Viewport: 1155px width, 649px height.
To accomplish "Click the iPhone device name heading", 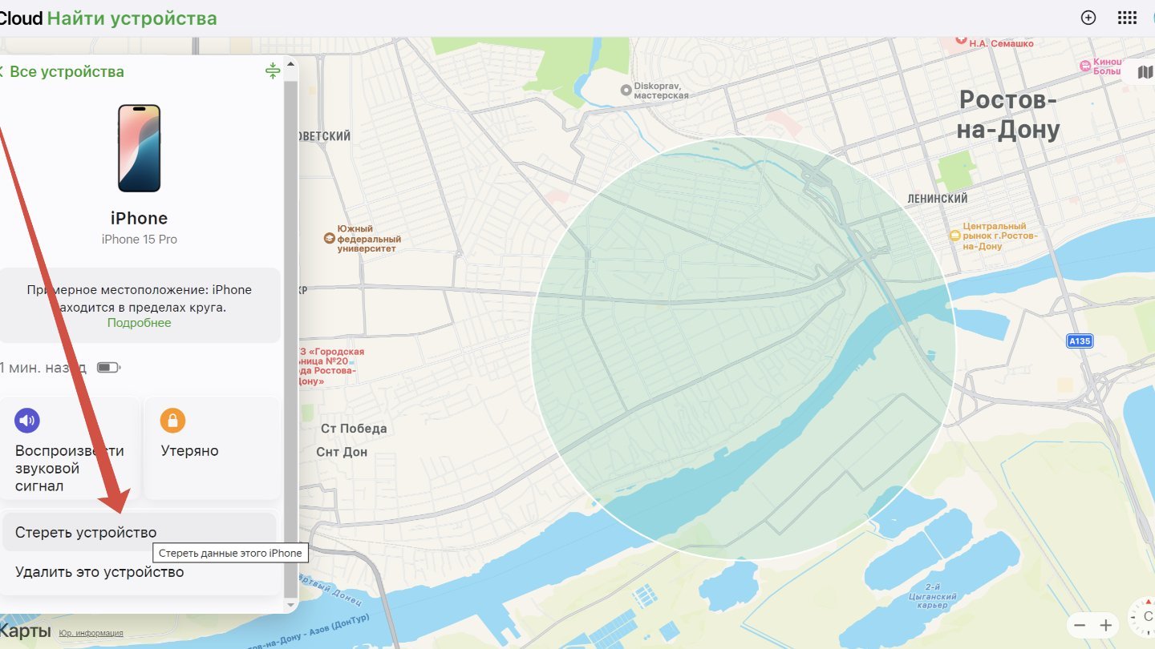I will [139, 218].
